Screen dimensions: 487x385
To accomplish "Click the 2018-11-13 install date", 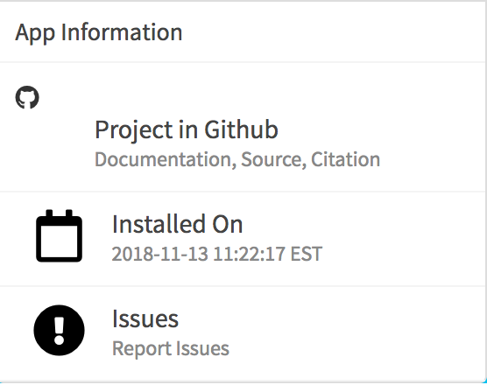I will tap(159, 254).
